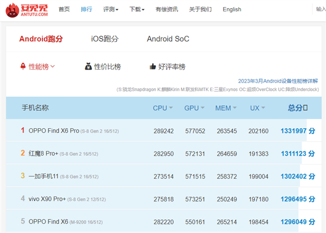
Task: Click the search input field at top right
Action: 319,9
